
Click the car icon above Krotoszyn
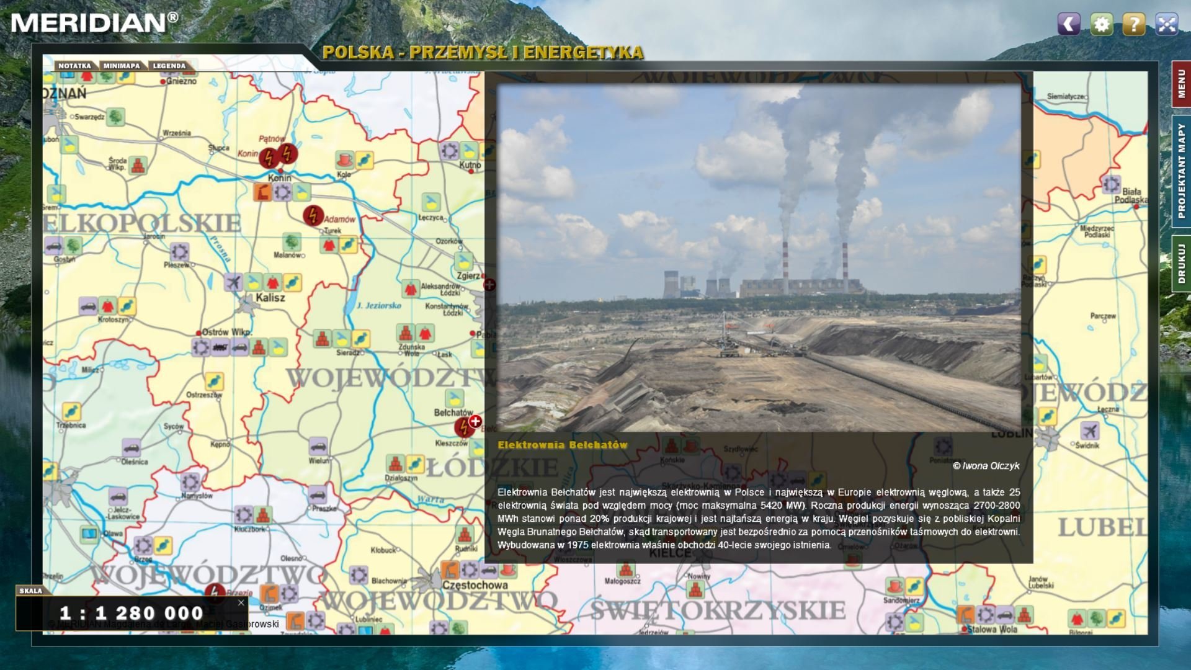click(88, 306)
